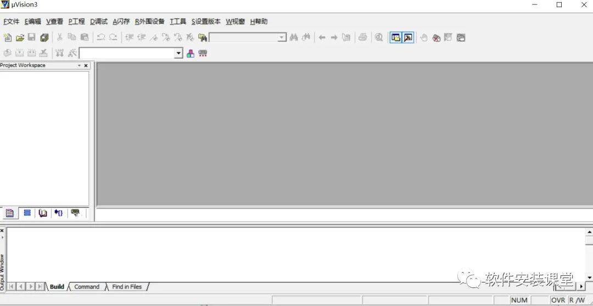Viewport: 593px width, 306px height.
Task: Click the Clear All Bookmarks icon
Action: pos(190,37)
